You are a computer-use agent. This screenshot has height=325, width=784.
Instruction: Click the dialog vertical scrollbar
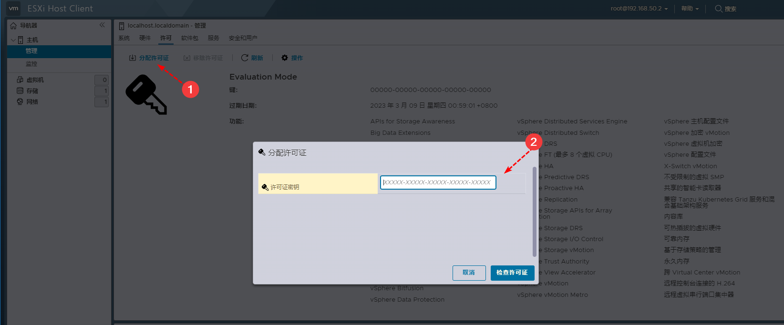(x=535, y=212)
